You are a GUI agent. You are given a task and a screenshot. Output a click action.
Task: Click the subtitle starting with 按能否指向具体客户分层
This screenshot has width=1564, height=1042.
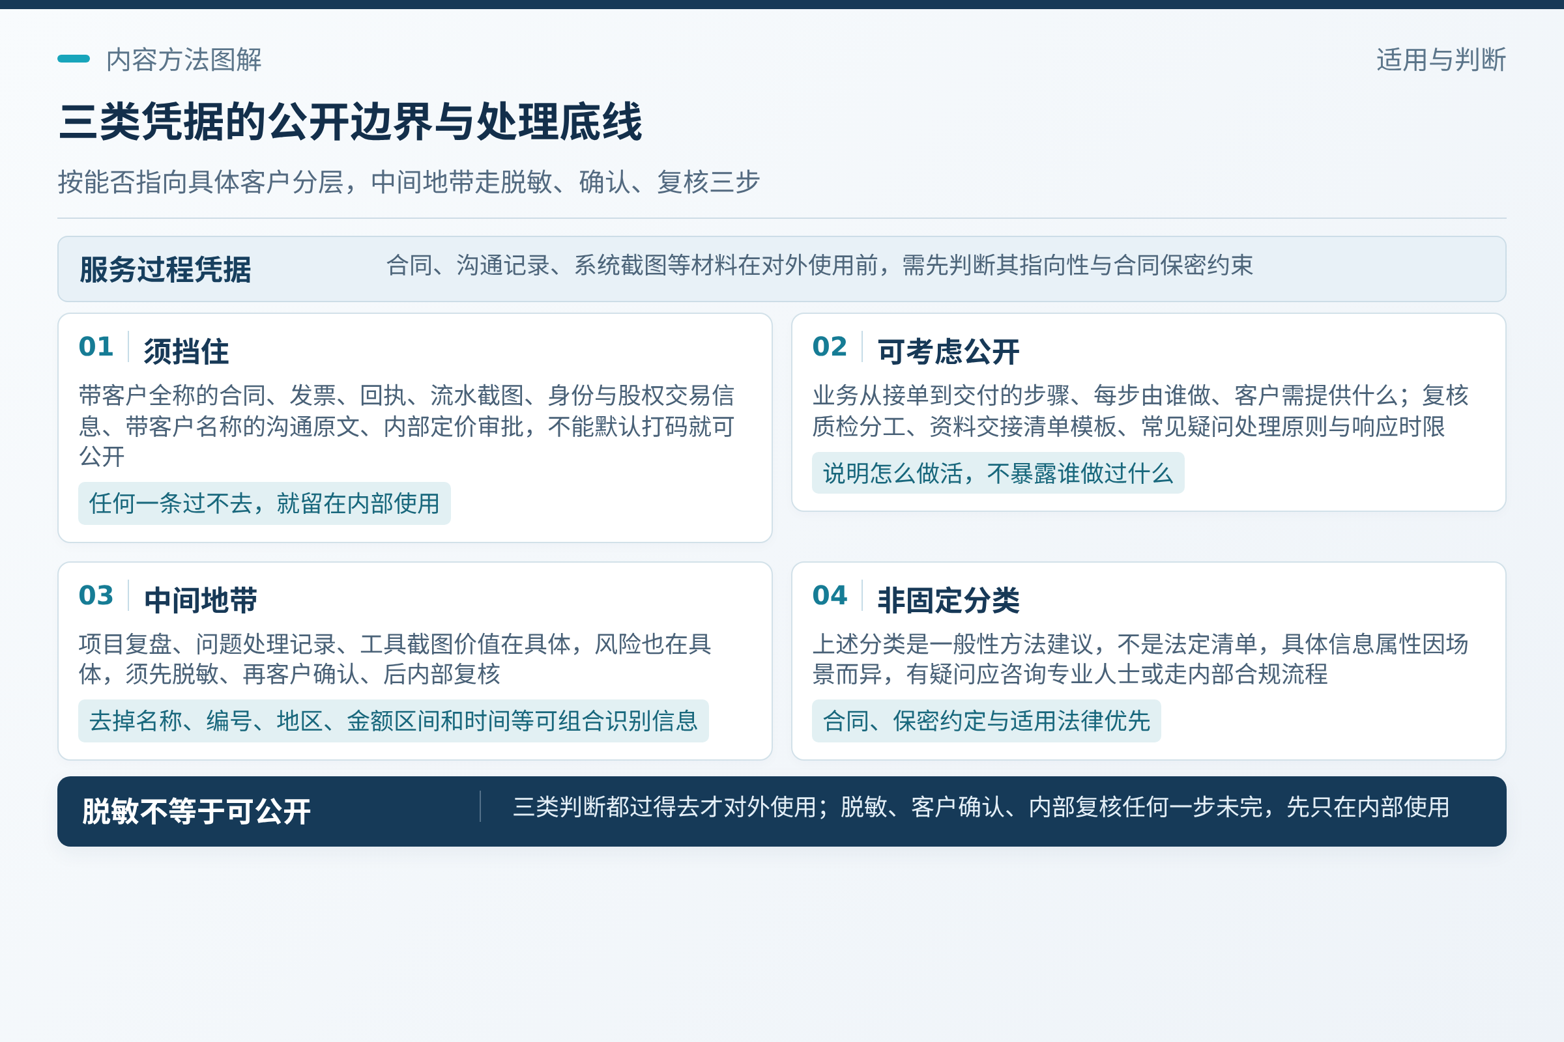tap(409, 182)
